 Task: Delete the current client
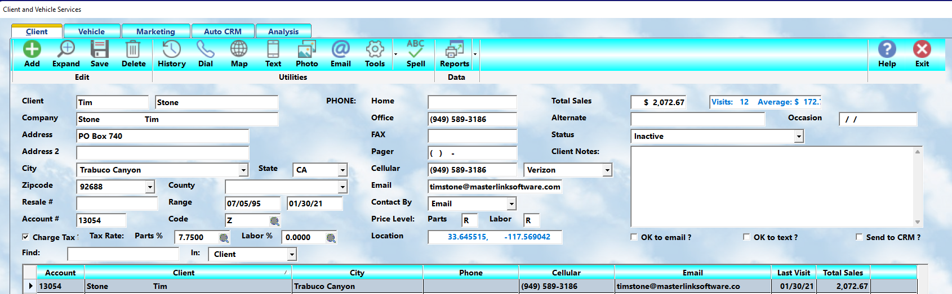[x=134, y=54]
